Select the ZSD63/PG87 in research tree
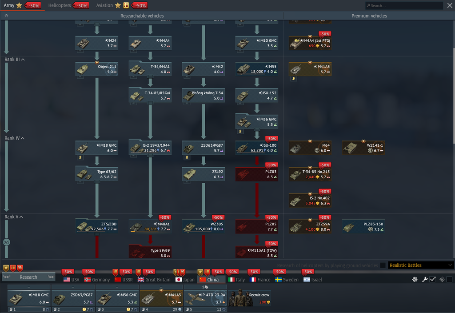The height and width of the screenshot is (313, 455). (204, 148)
